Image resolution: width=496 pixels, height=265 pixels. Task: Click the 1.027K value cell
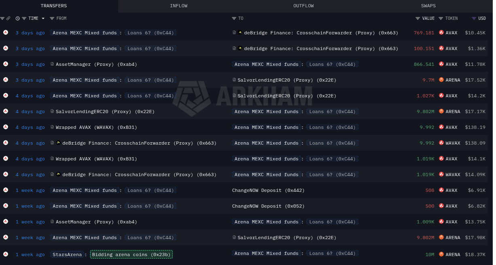point(426,96)
